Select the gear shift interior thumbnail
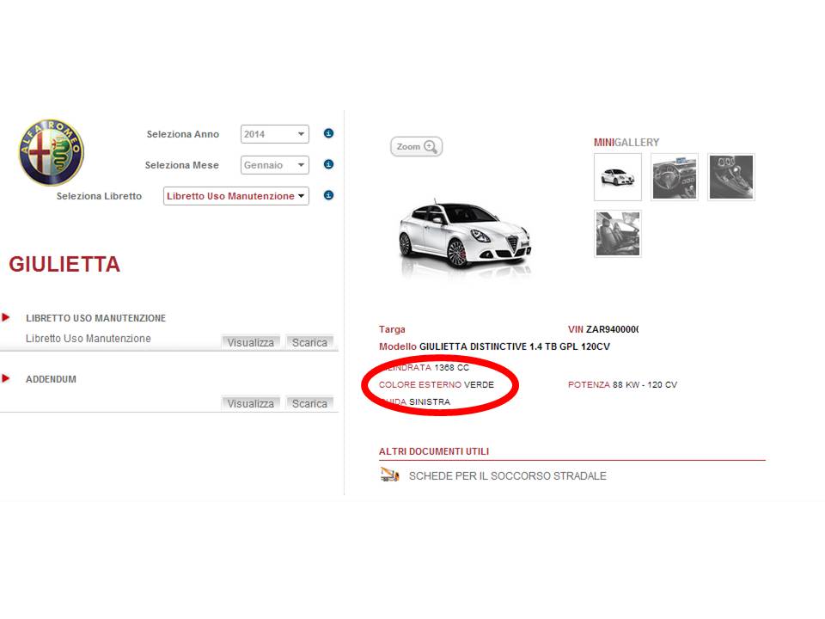Screen dimensions: 825x619 (x=730, y=177)
